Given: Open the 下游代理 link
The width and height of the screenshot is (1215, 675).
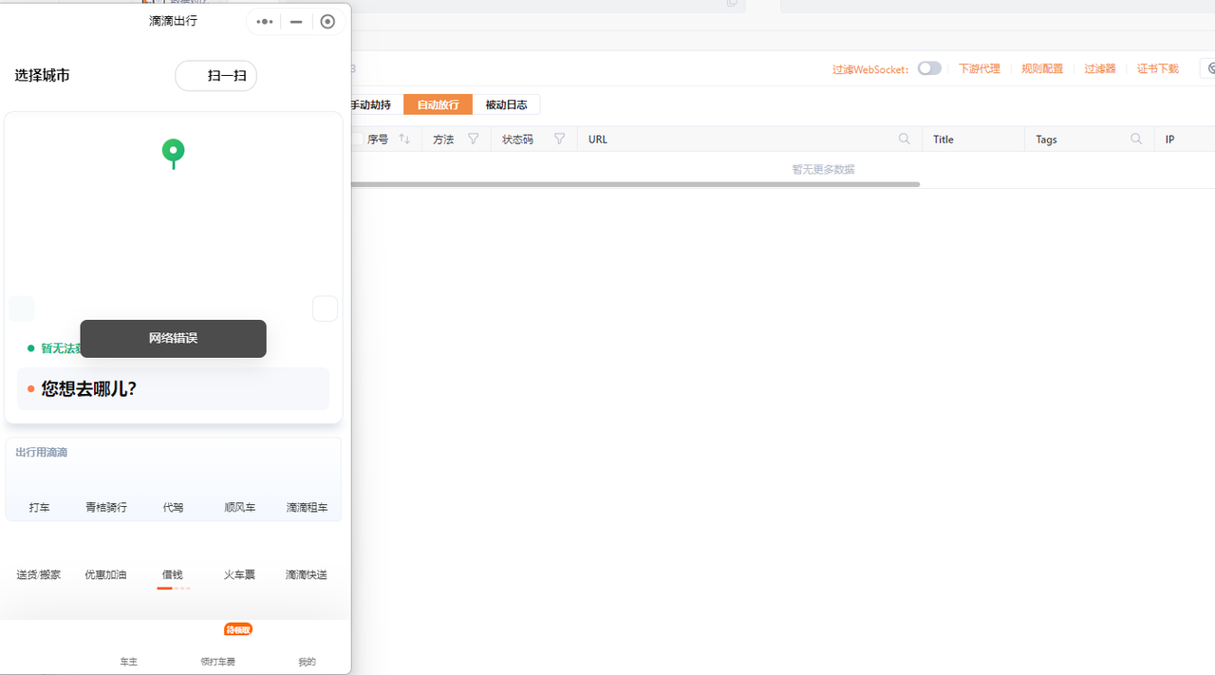Looking at the screenshot, I should click(980, 69).
